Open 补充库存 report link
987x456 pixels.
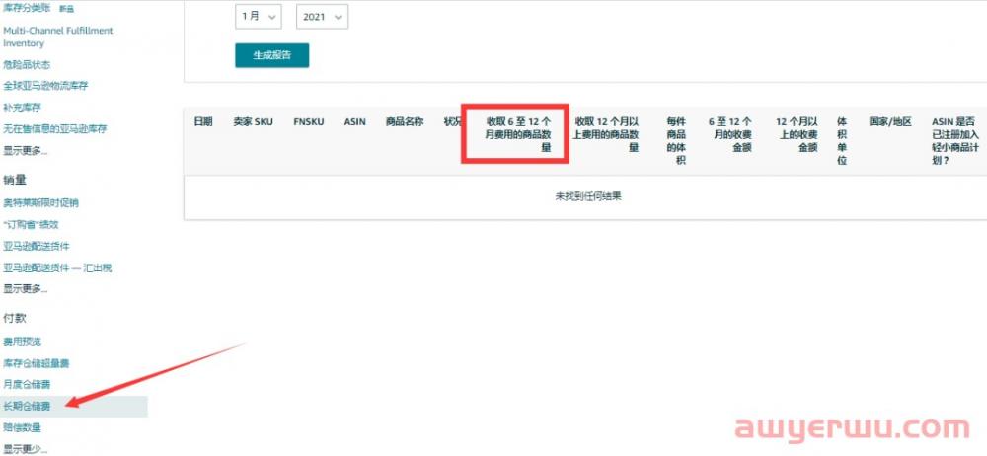click(x=22, y=107)
